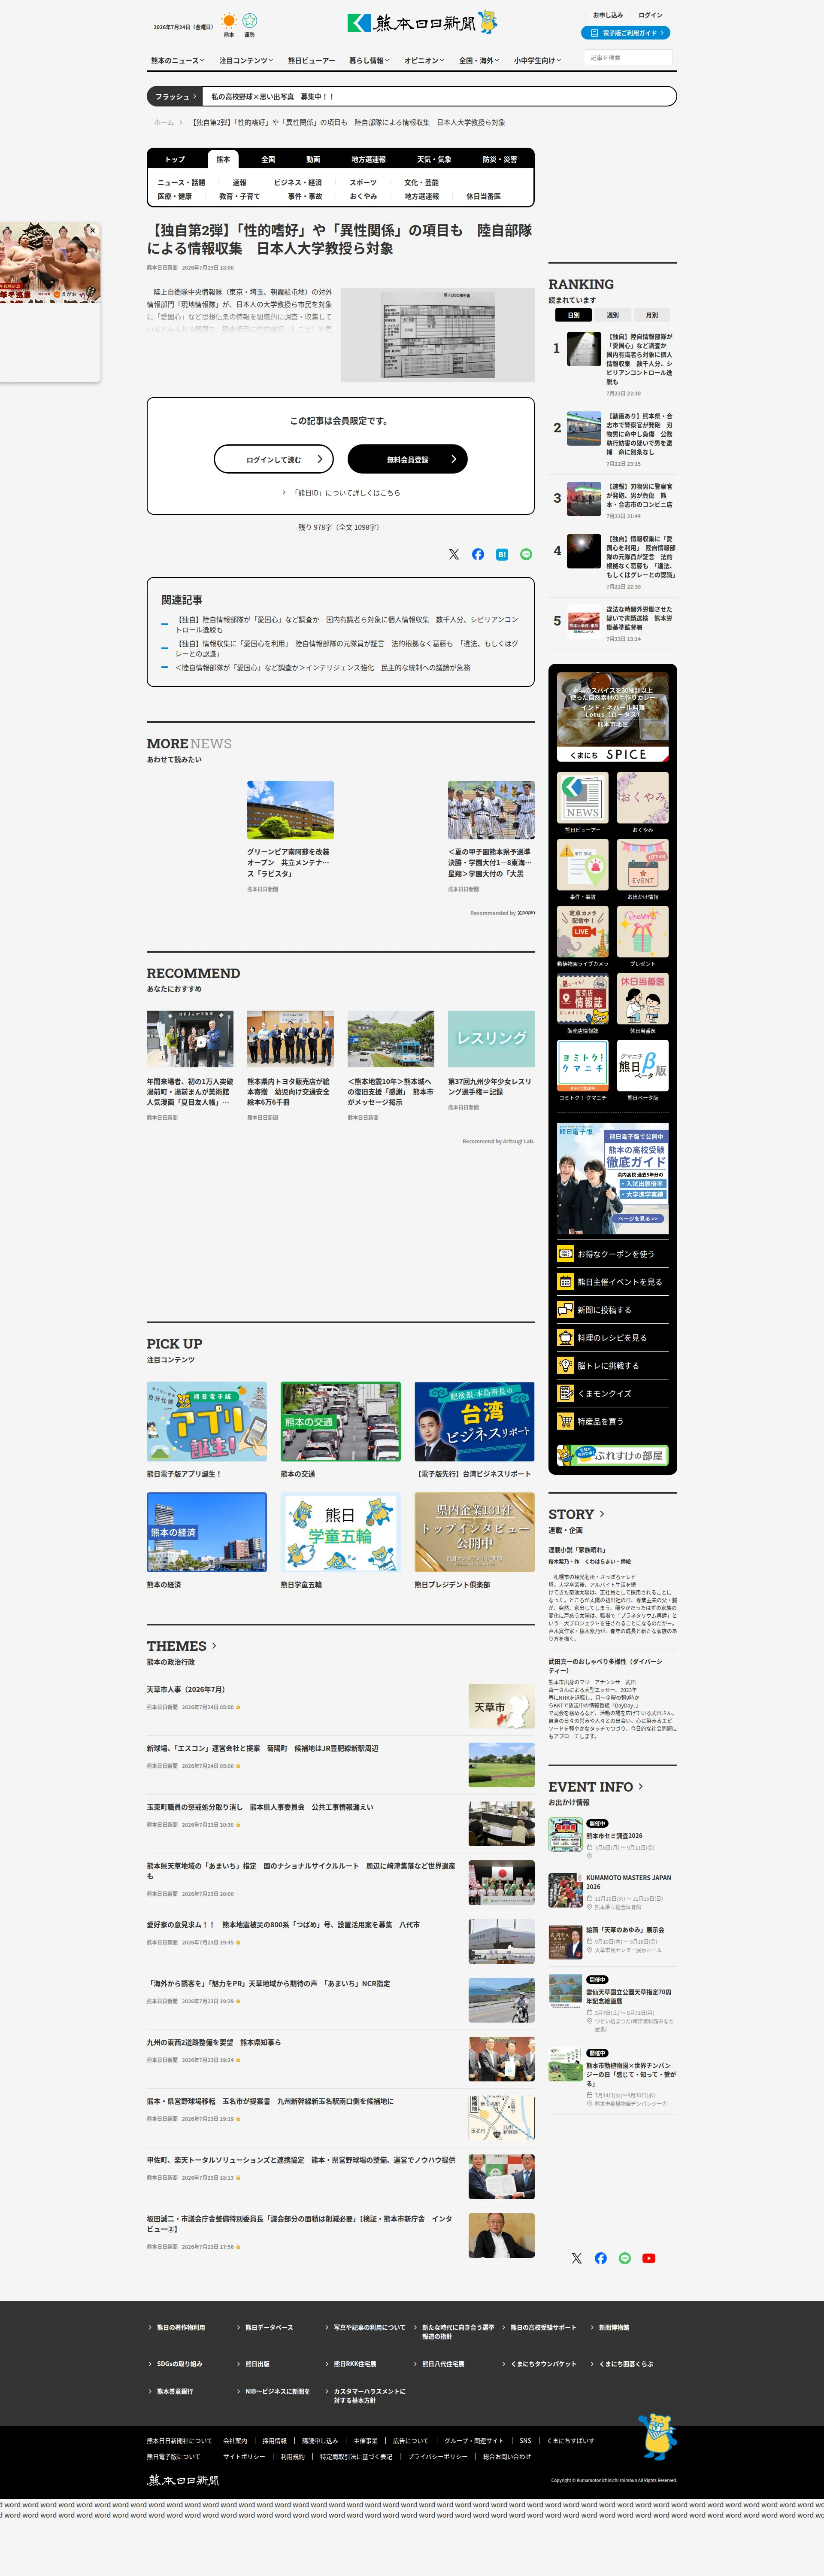Open the 熊日ビューアー header menu item
This screenshot has width=824, height=2576.
coord(312,61)
